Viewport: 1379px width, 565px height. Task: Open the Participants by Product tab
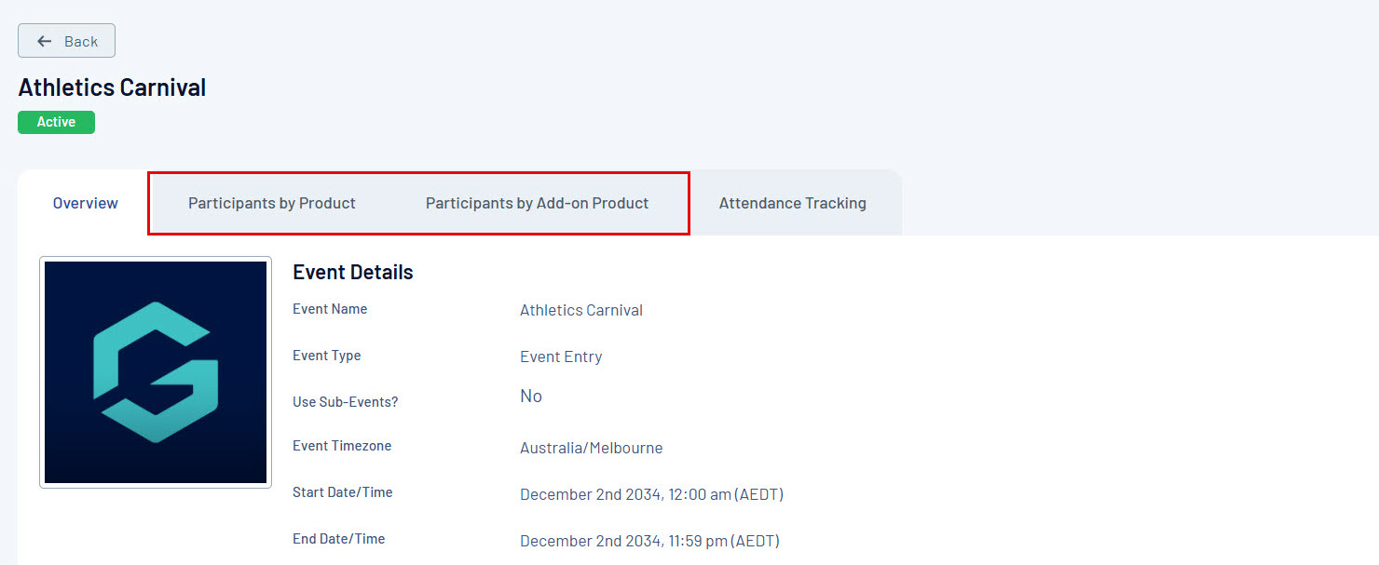[x=272, y=203]
